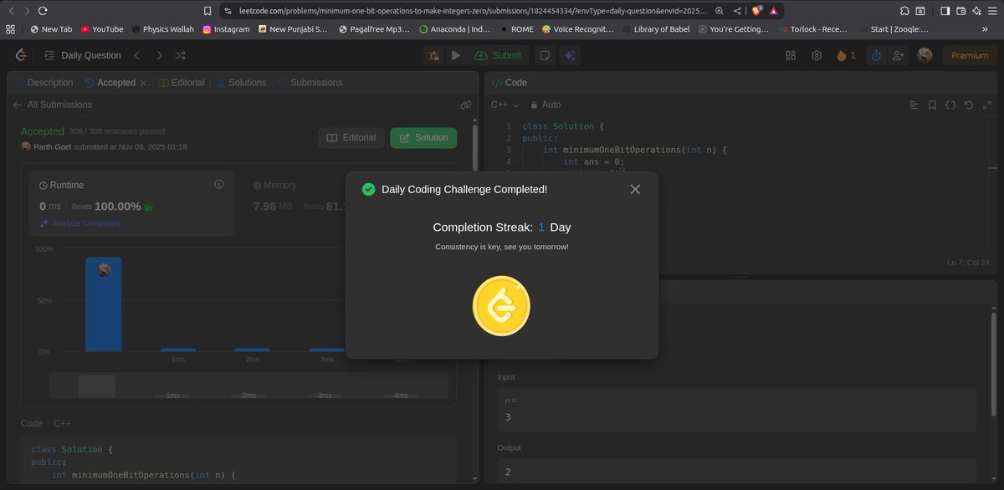Switch to the Editorial tab
Screen dimensions: 1004x490
[182, 83]
